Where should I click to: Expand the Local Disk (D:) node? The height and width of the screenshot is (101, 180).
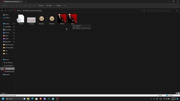pos(2,66)
